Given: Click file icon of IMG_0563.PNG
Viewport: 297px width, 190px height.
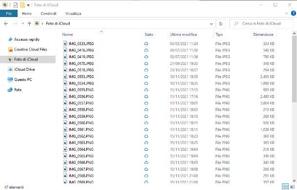Looking at the screenshot, I should [65, 142].
